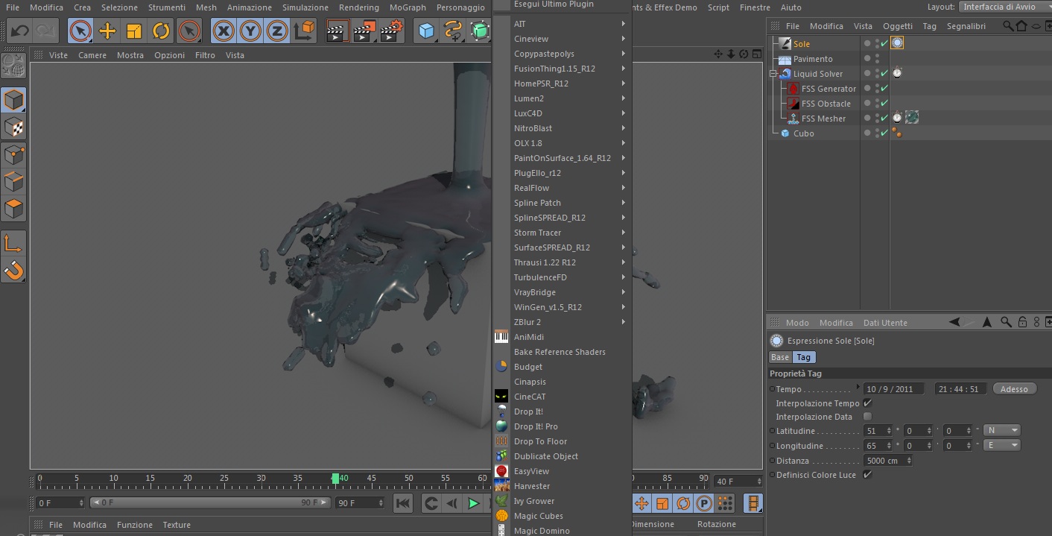Switch to Edges mode icon
Viewport: 1052px width, 536px height.
pyautogui.click(x=13, y=181)
